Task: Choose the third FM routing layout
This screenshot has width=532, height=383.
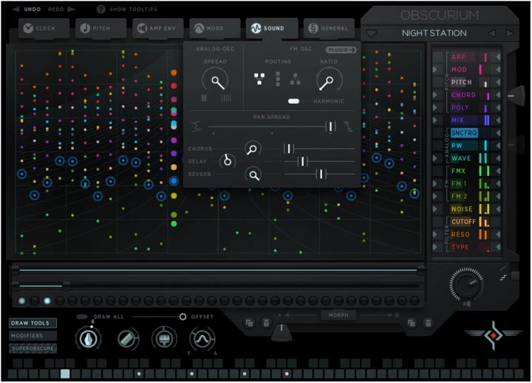Action: (x=295, y=79)
